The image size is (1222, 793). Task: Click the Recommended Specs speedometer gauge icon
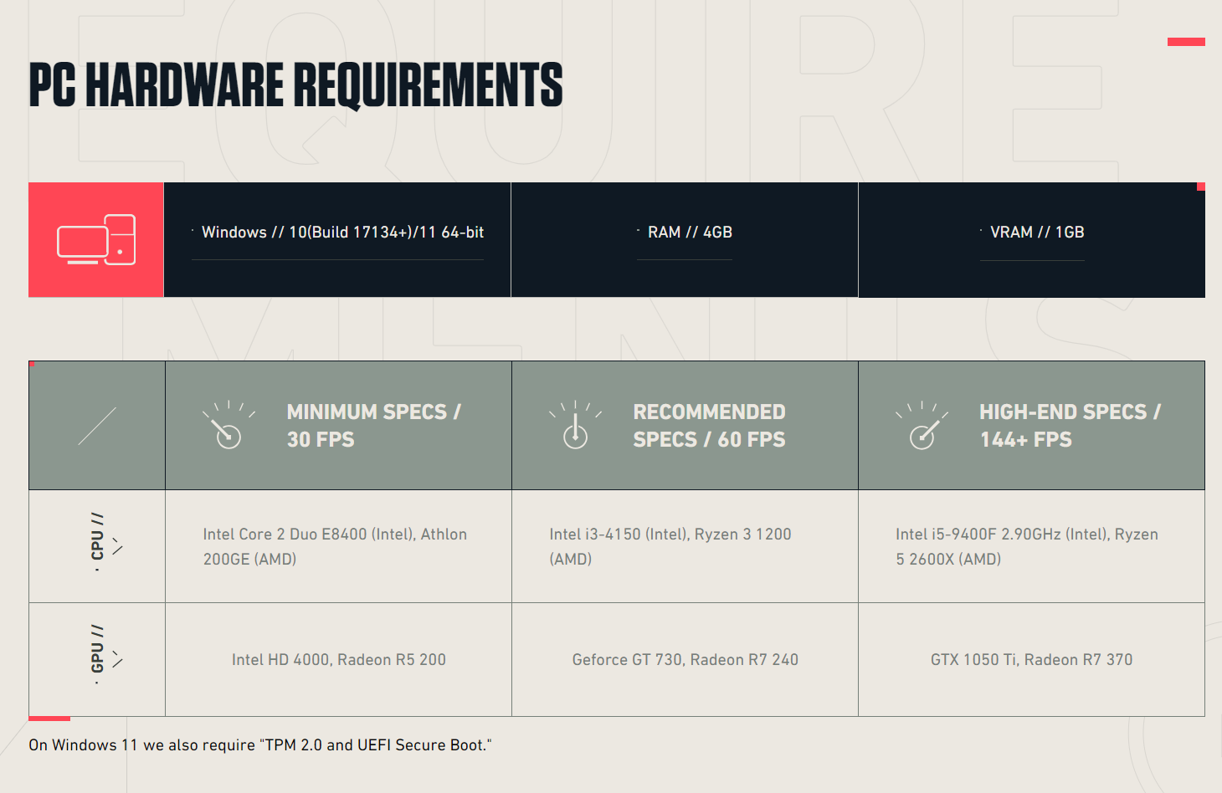click(x=575, y=425)
